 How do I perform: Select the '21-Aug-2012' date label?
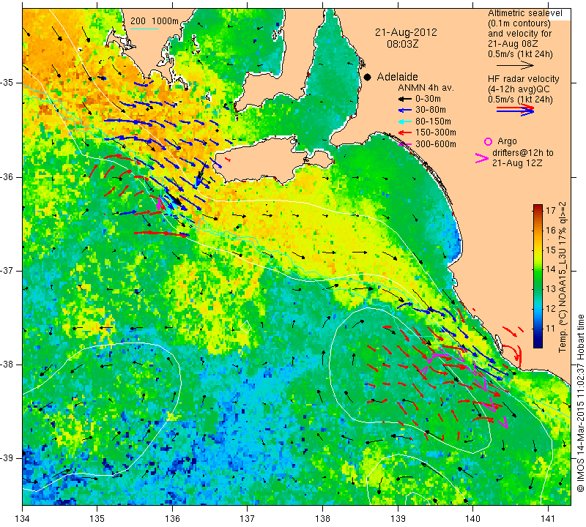pyautogui.click(x=406, y=32)
